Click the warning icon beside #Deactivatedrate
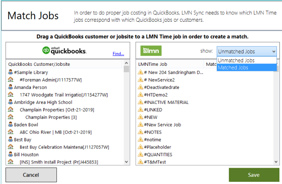Image resolution: width=282 pixels, height=184 pixels. pos(140,87)
